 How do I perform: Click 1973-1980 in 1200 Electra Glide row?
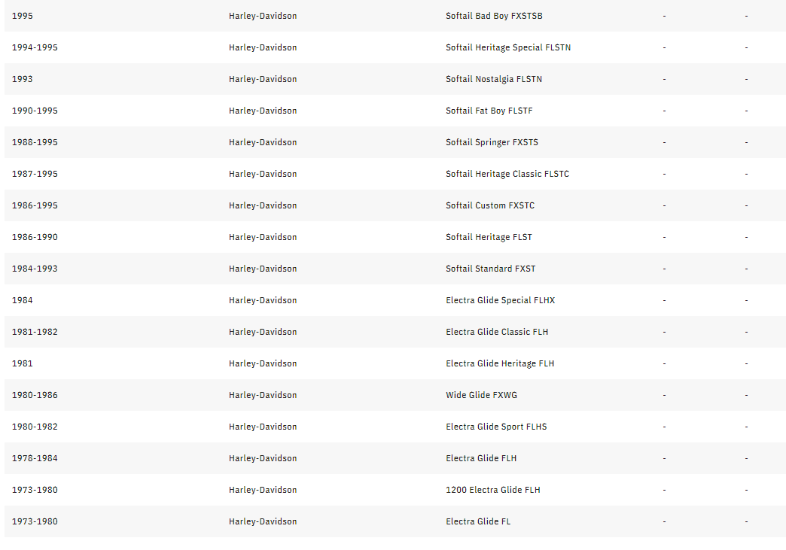pos(35,489)
